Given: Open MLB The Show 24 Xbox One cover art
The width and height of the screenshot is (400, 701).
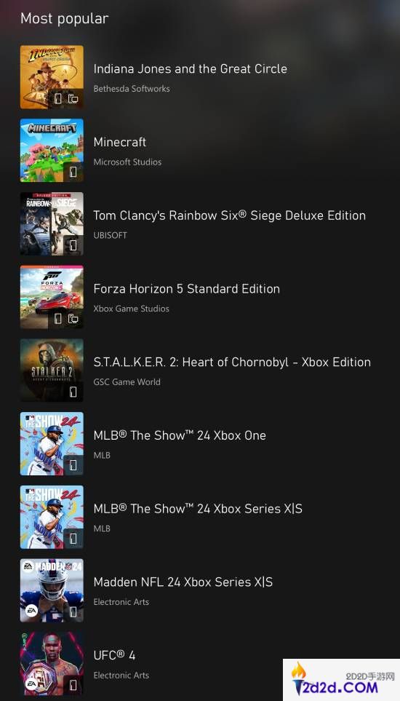Looking at the screenshot, I should tap(52, 443).
